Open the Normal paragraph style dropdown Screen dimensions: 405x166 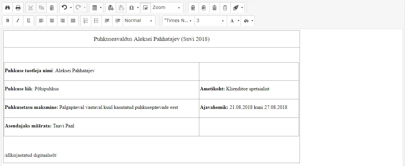pyautogui.click(x=139, y=20)
